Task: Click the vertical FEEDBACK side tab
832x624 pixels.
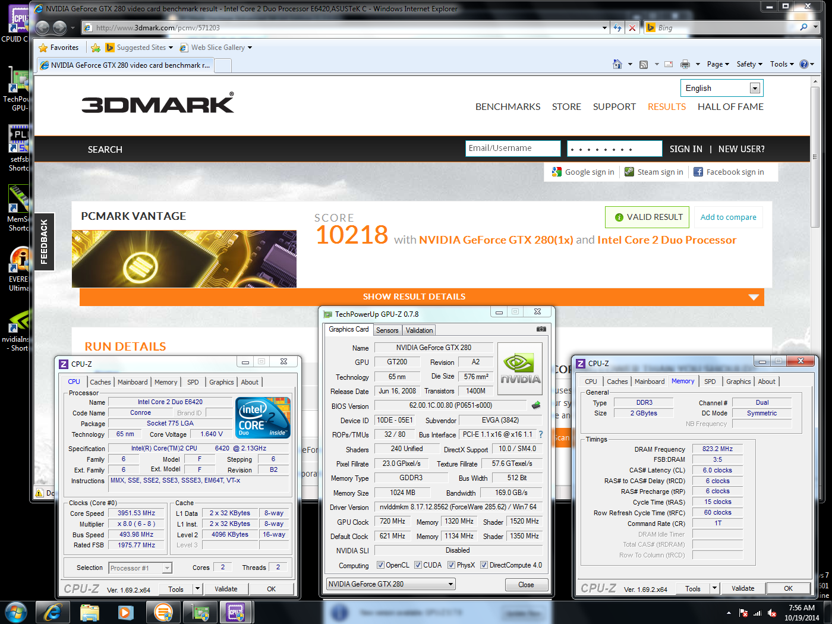Action: (44, 241)
